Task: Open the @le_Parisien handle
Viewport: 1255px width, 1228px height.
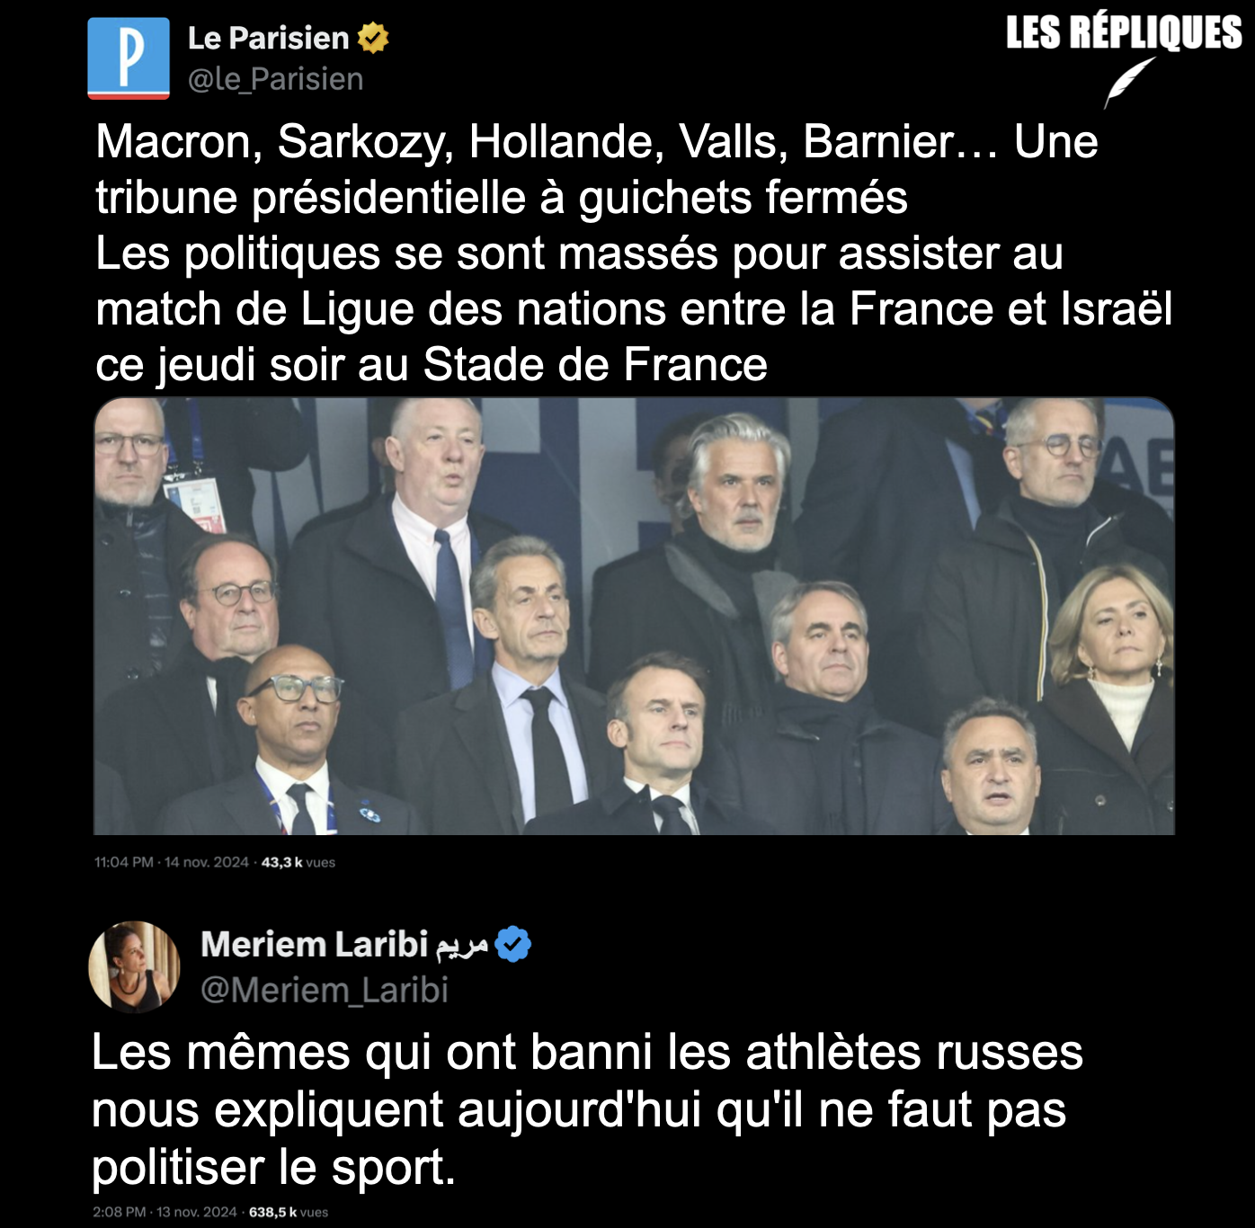Action: [x=275, y=79]
